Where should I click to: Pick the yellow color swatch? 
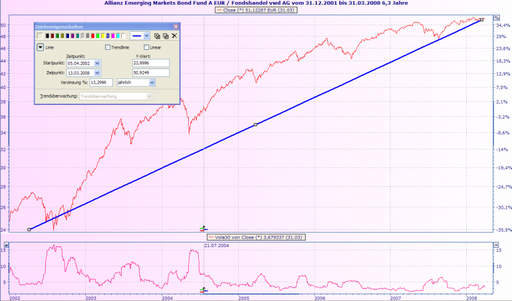[103, 36]
